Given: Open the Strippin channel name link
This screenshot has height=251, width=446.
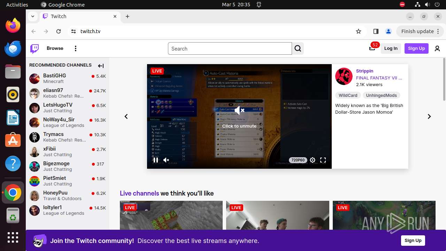Looking at the screenshot, I should click(364, 71).
